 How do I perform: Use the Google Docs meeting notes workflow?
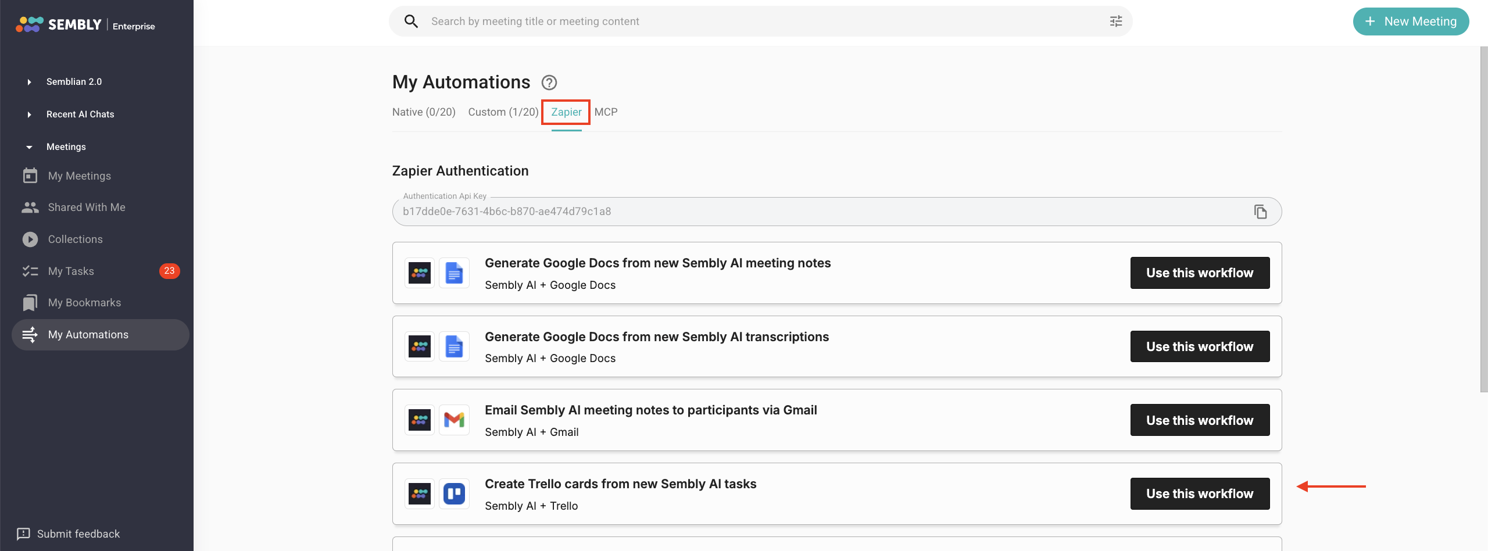(1200, 273)
